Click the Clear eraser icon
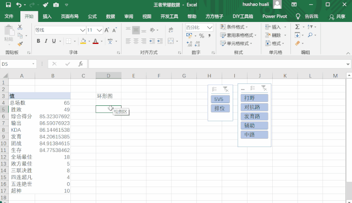 298,43
